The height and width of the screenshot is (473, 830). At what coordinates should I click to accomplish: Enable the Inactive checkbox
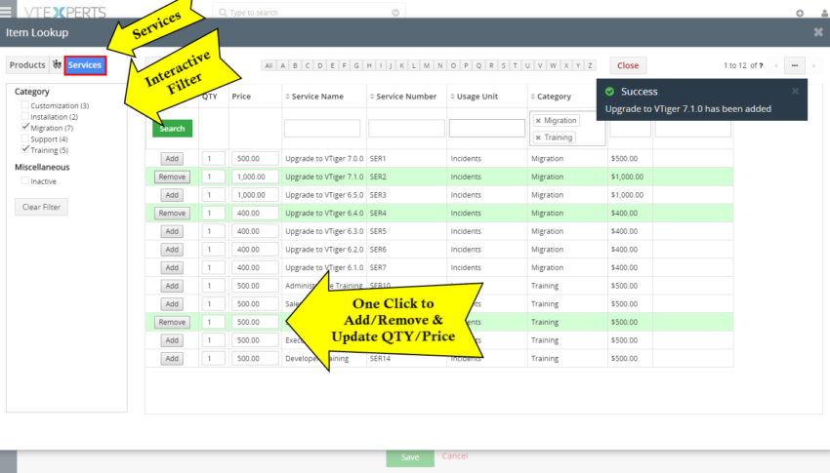click(24, 180)
